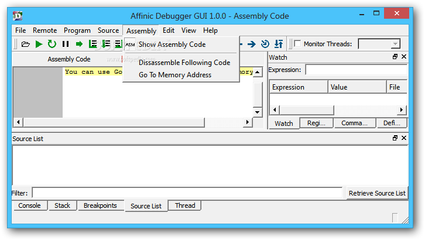This screenshot has height=240, width=425.
Task: Click assembly code scroll-right arrow
Action: tap(247, 122)
